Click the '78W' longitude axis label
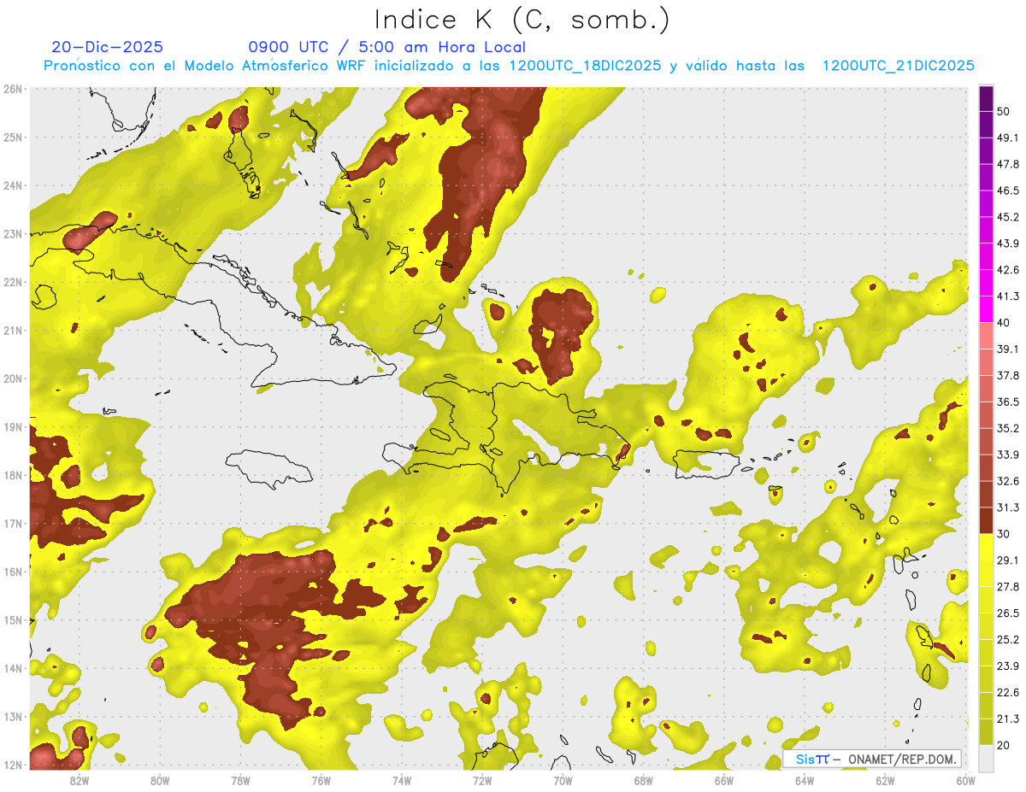 [x=240, y=781]
